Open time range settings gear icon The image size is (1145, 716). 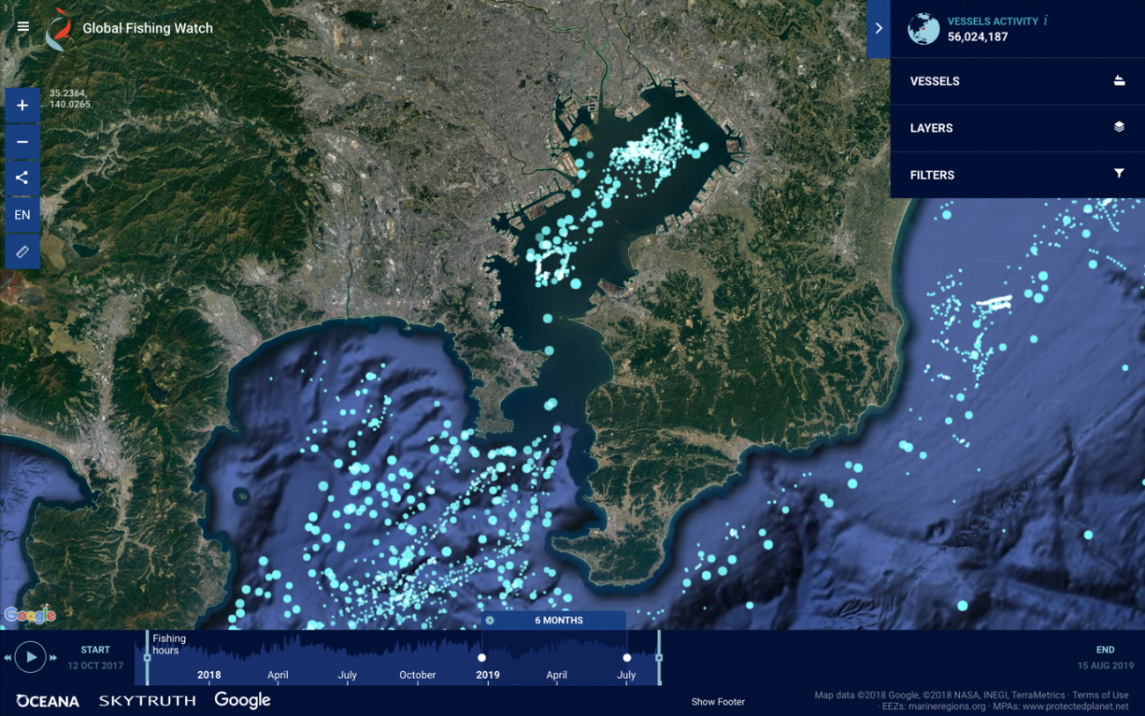tap(490, 620)
